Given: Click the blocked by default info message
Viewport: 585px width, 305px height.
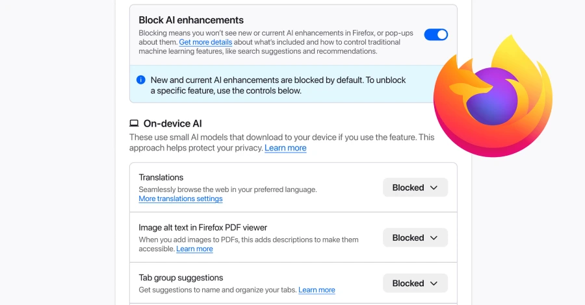Looking at the screenshot, I should [278, 85].
